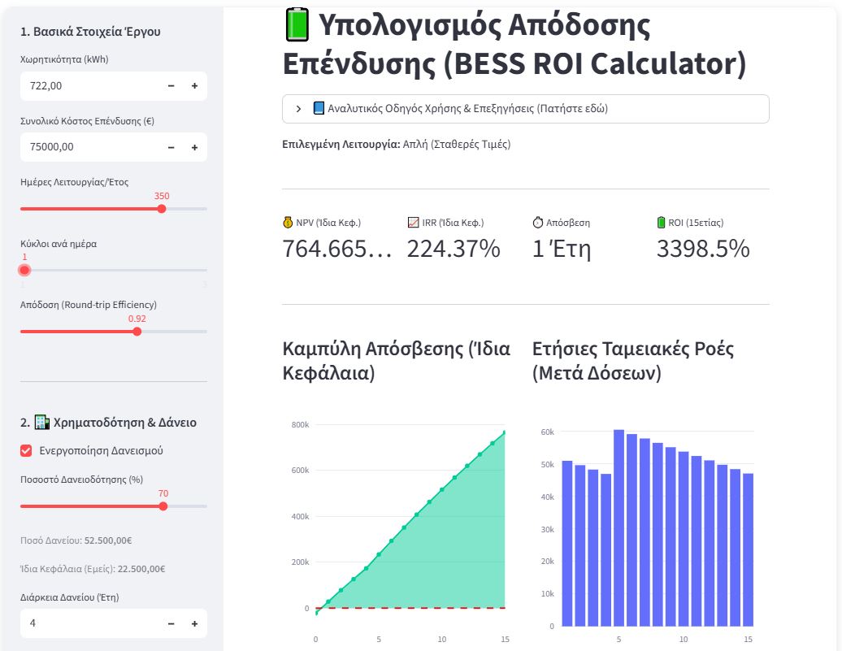Viewport: 842px width, 651px height.
Task: Decrease Συνολικό Κόστος Επένδυσης value
Action: (171, 147)
